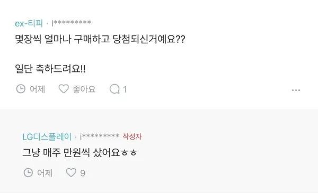Open the ex-티피 company profile link

[x=29, y=23]
